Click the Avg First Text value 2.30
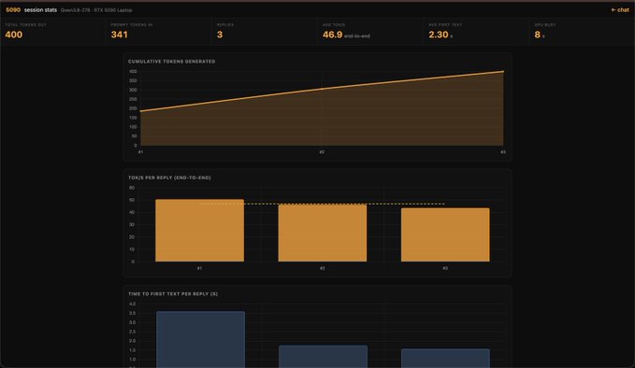635x368 pixels. pos(439,35)
